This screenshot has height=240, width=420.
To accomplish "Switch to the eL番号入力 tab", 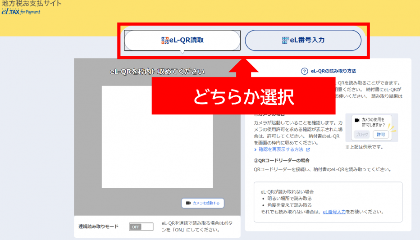I will click(303, 41).
